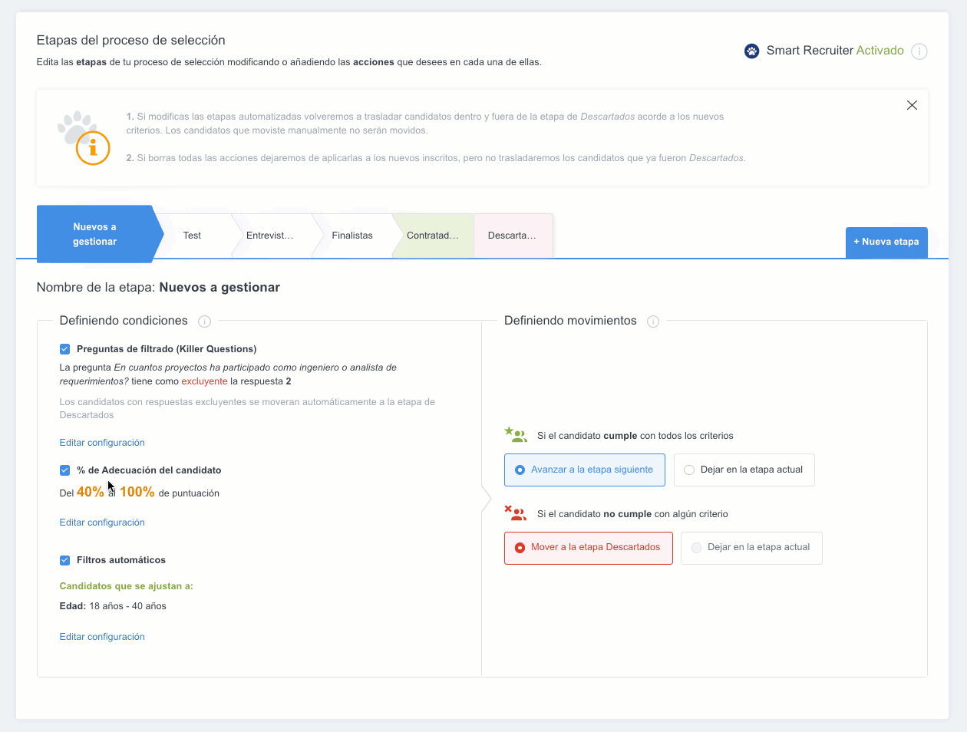
Task: Click the + Nueva etapa button
Action: (x=886, y=242)
